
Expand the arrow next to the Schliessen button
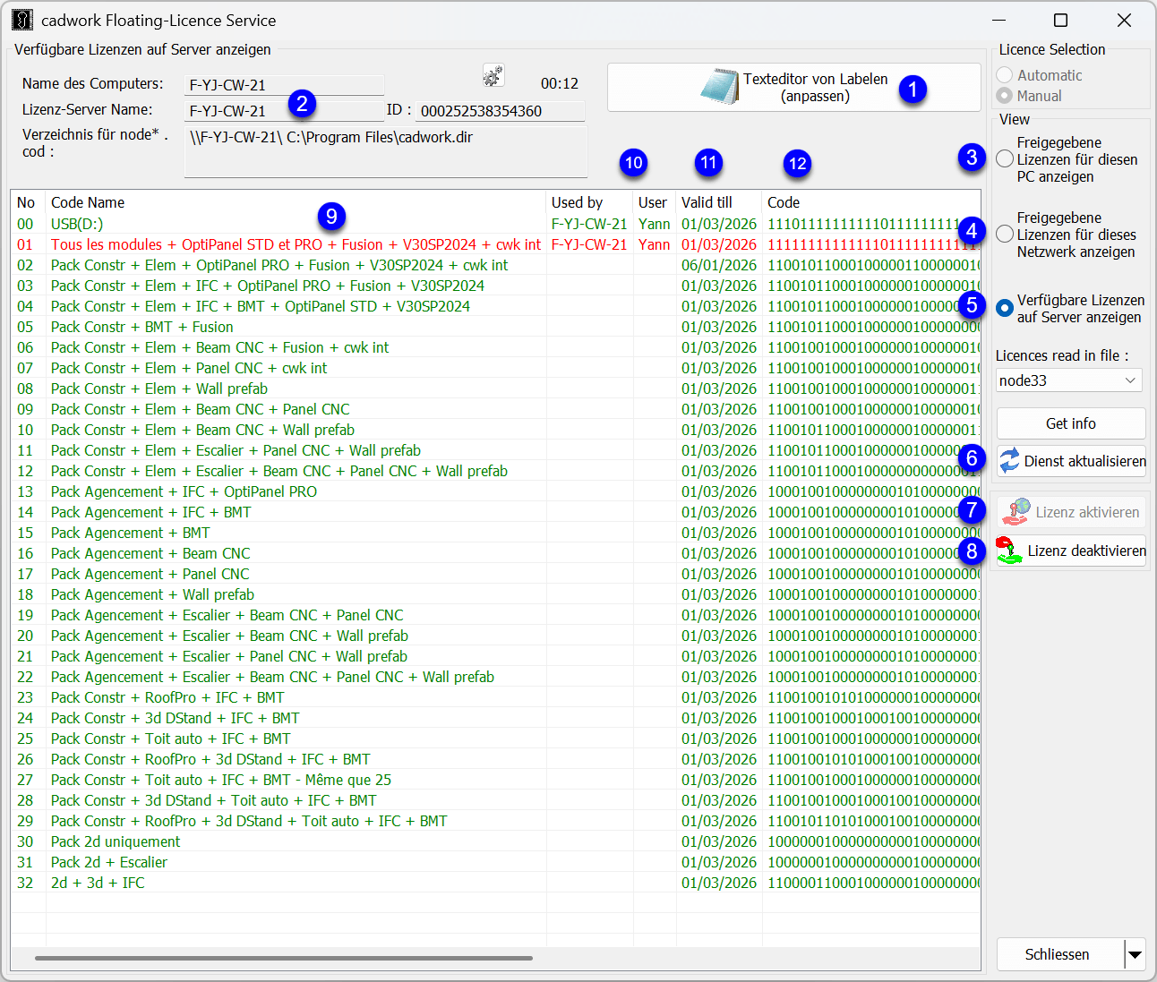pyautogui.click(x=1136, y=954)
